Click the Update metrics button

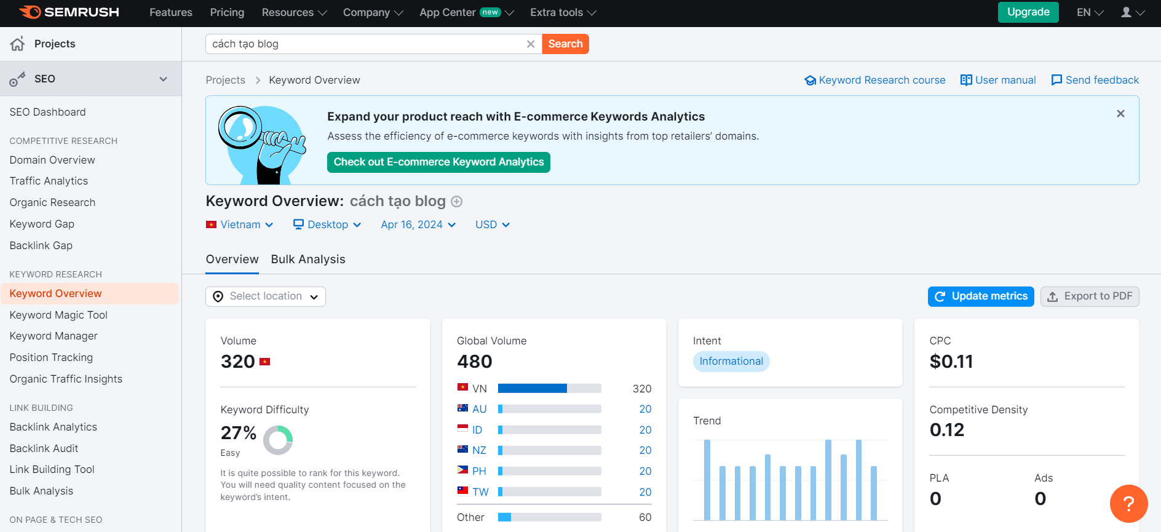click(x=981, y=296)
